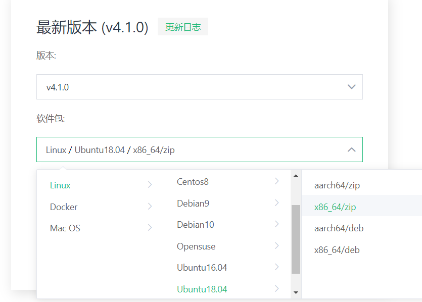Expand the Centos8 row arrow

point(276,181)
